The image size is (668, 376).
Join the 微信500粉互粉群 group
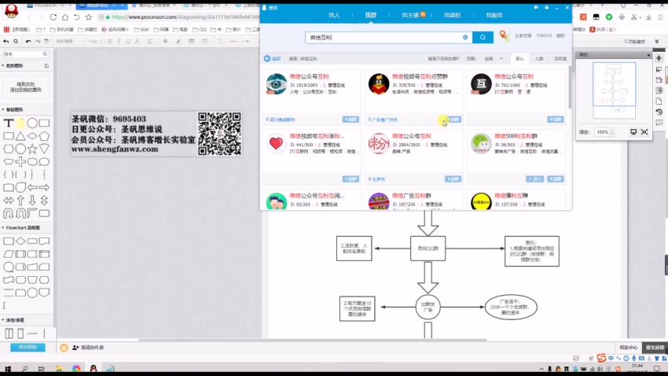555,179
